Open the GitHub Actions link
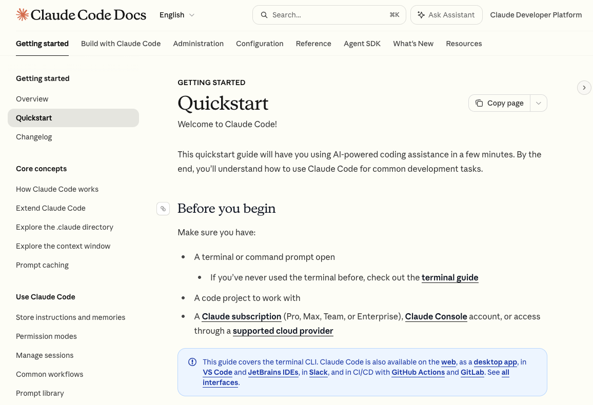The height and width of the screenshot is (405, 593). click(x=418, y=372)
